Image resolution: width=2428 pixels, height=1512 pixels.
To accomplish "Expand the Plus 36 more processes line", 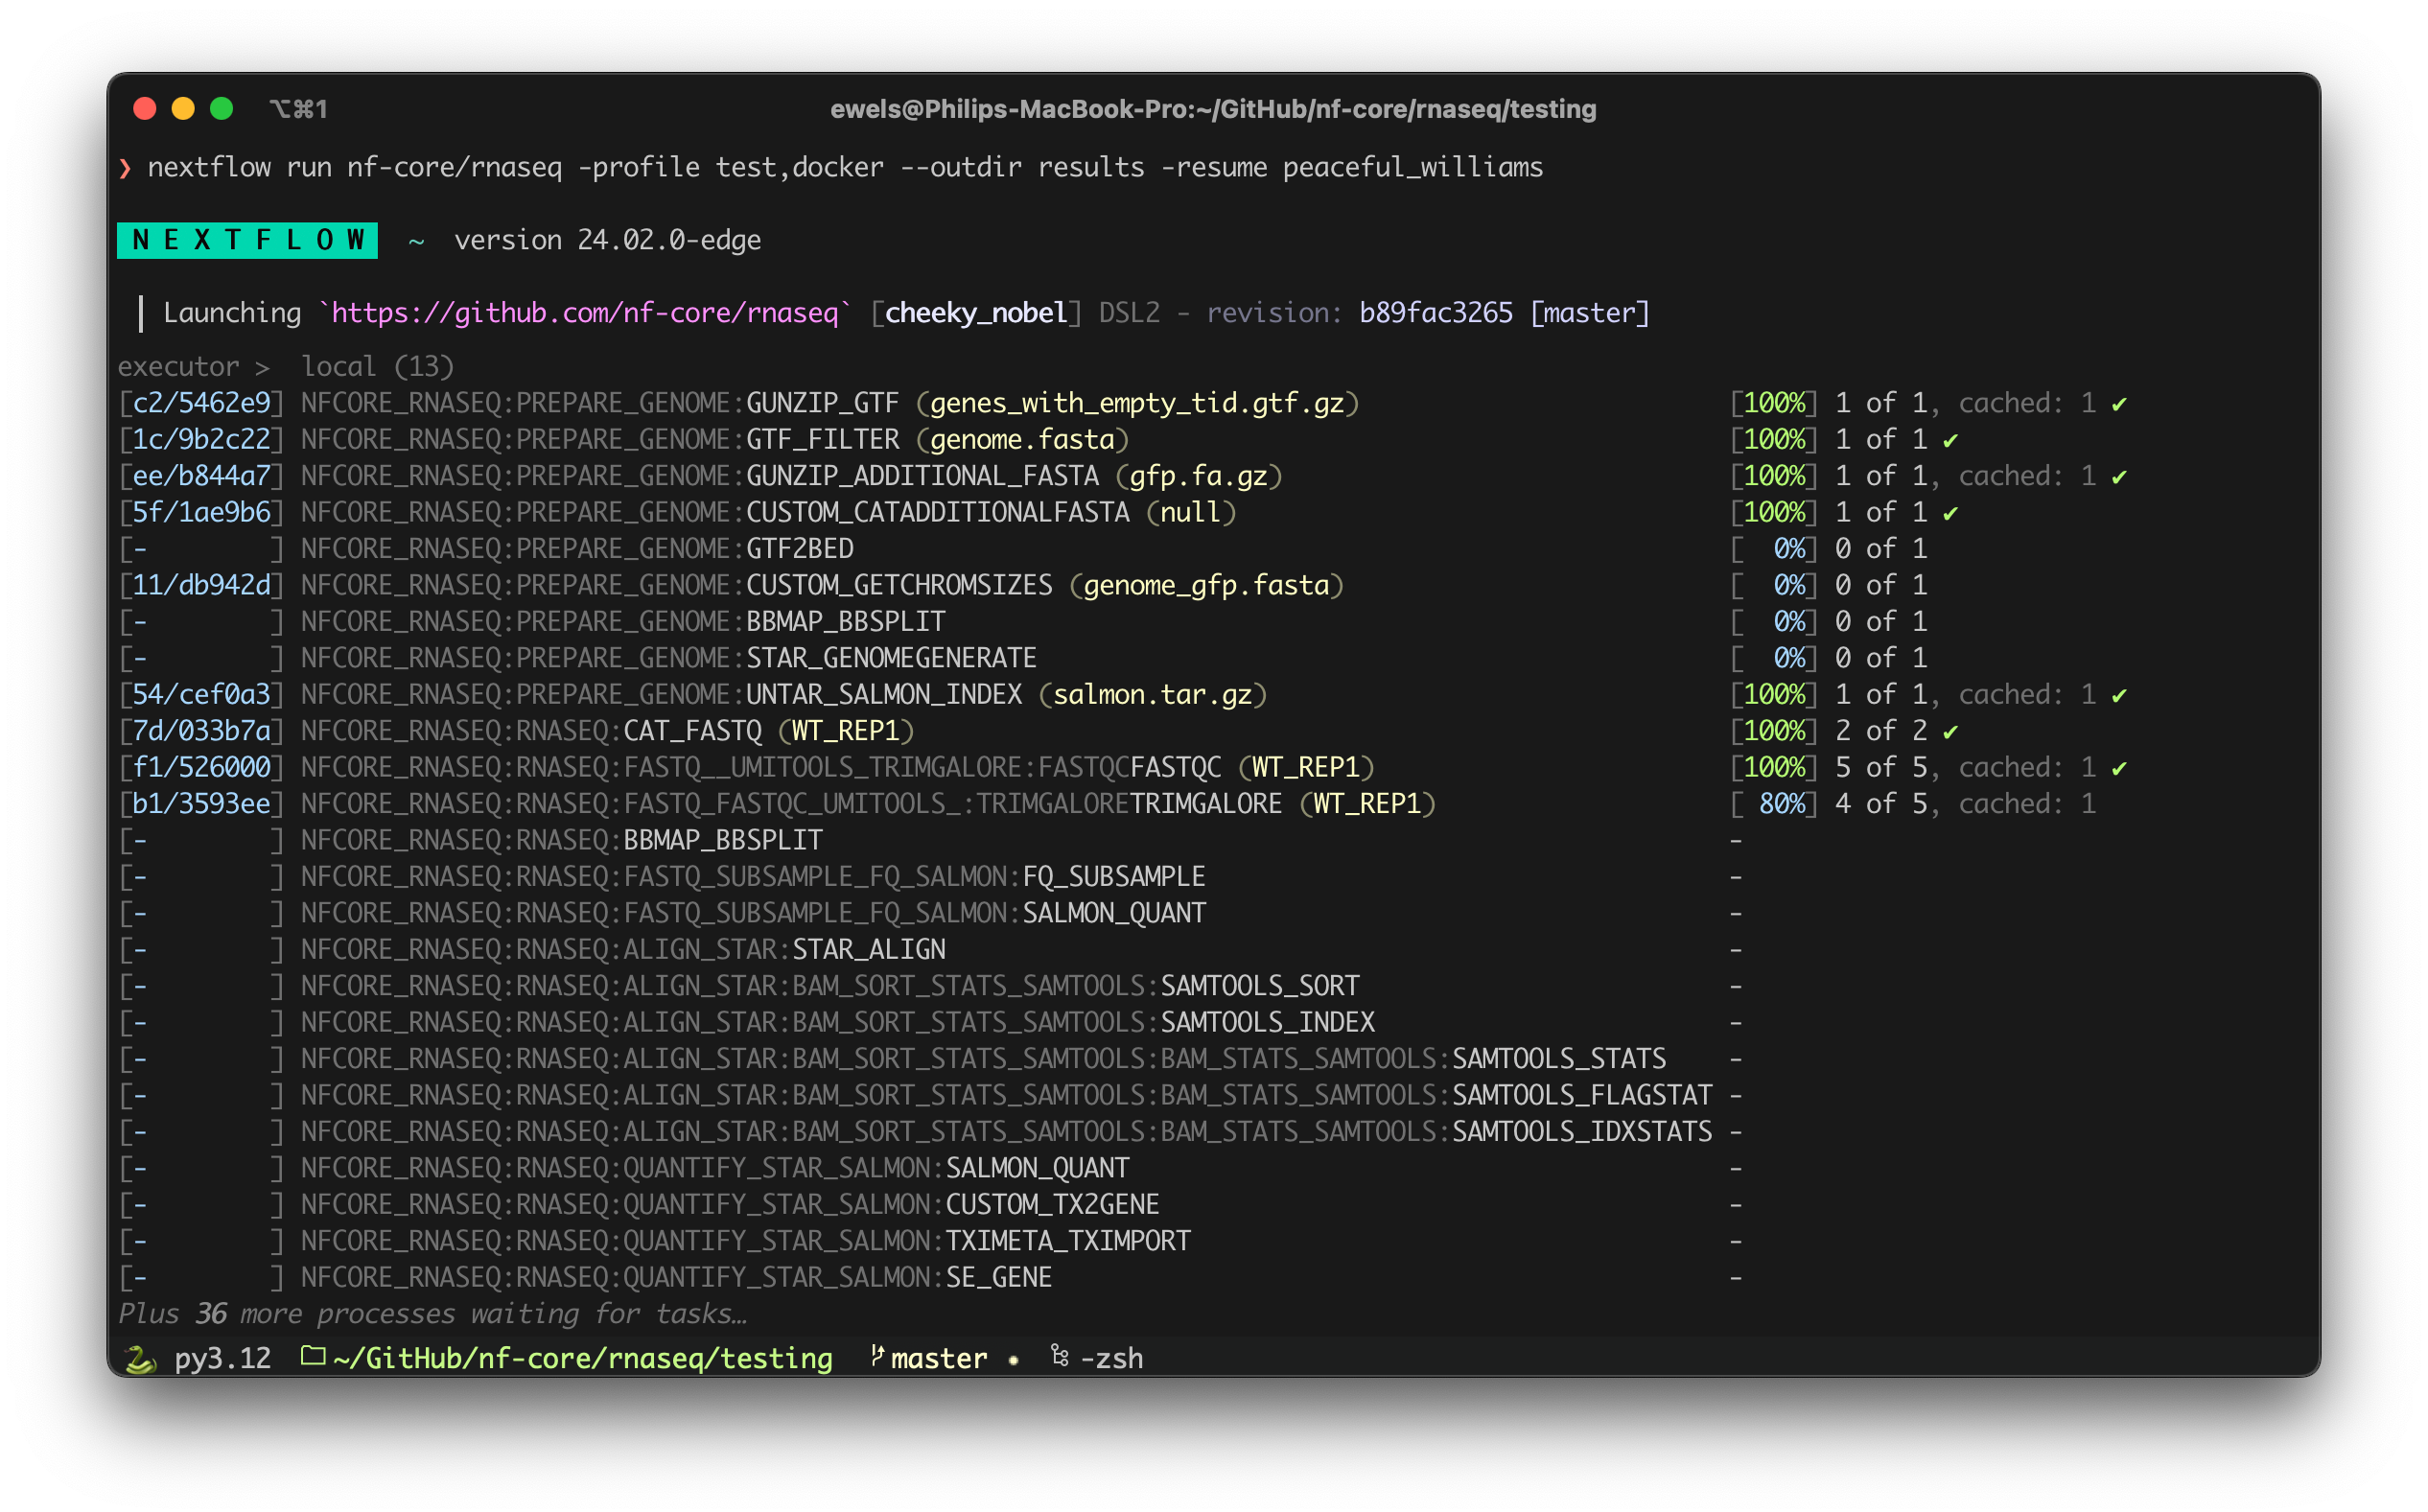I will 434,1313.
